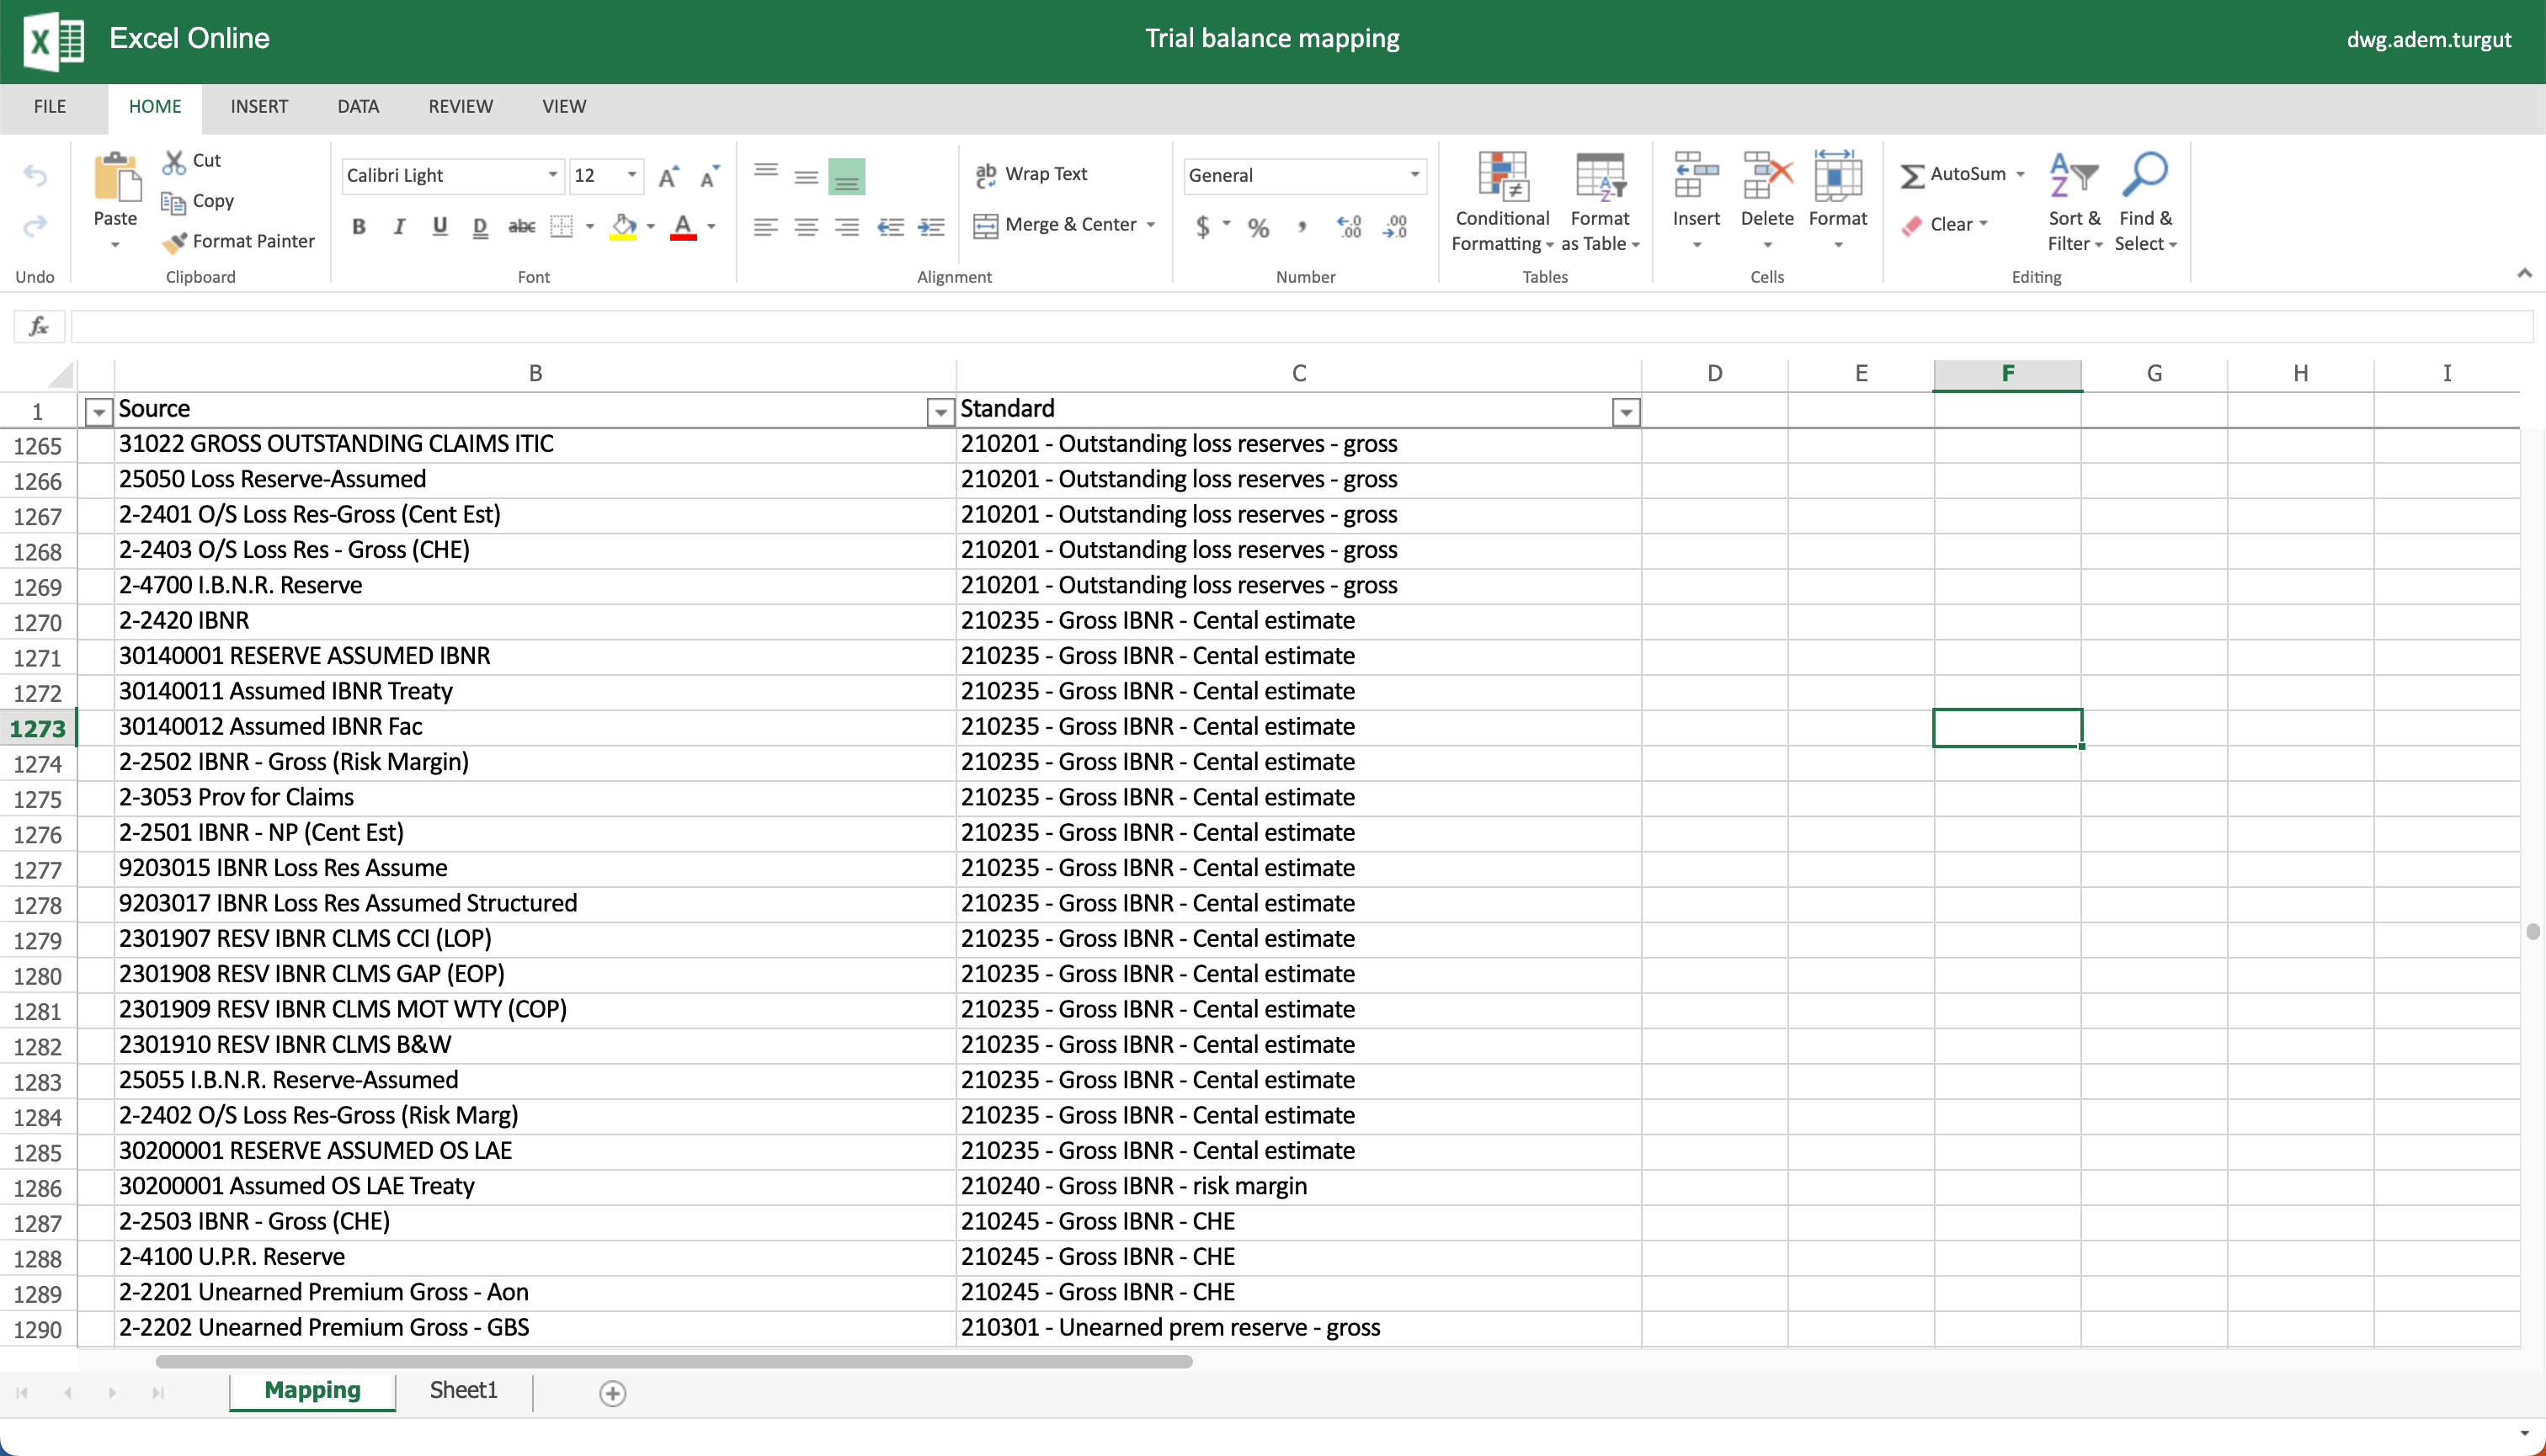Open the Sheet1 worksheet tab
This screenshot has width=2546, height=1456.
pos(463,1390)
